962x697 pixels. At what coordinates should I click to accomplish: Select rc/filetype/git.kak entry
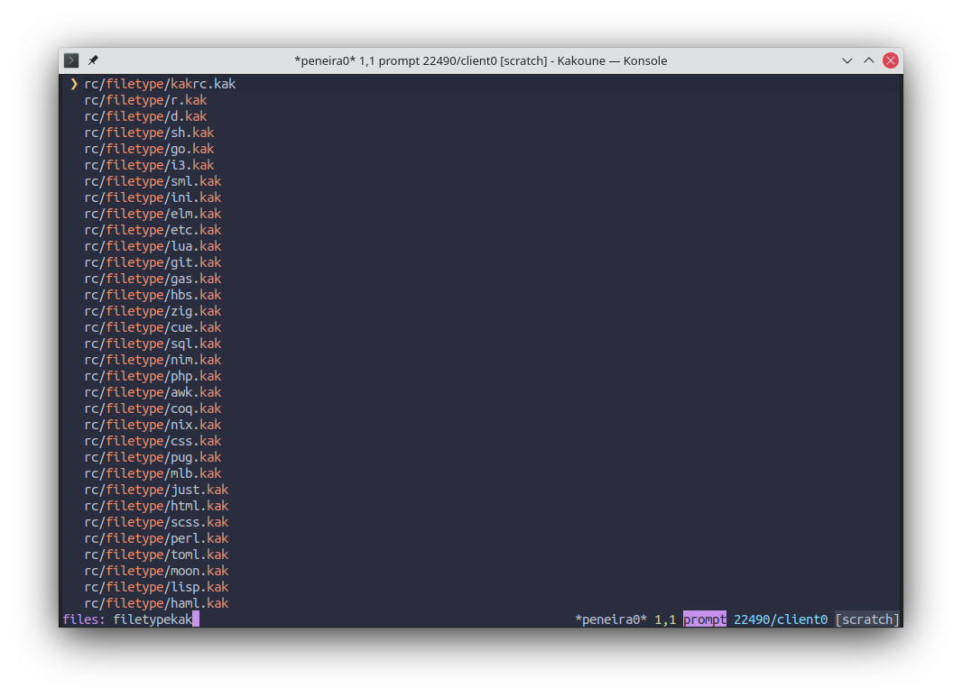pos(153,262)
